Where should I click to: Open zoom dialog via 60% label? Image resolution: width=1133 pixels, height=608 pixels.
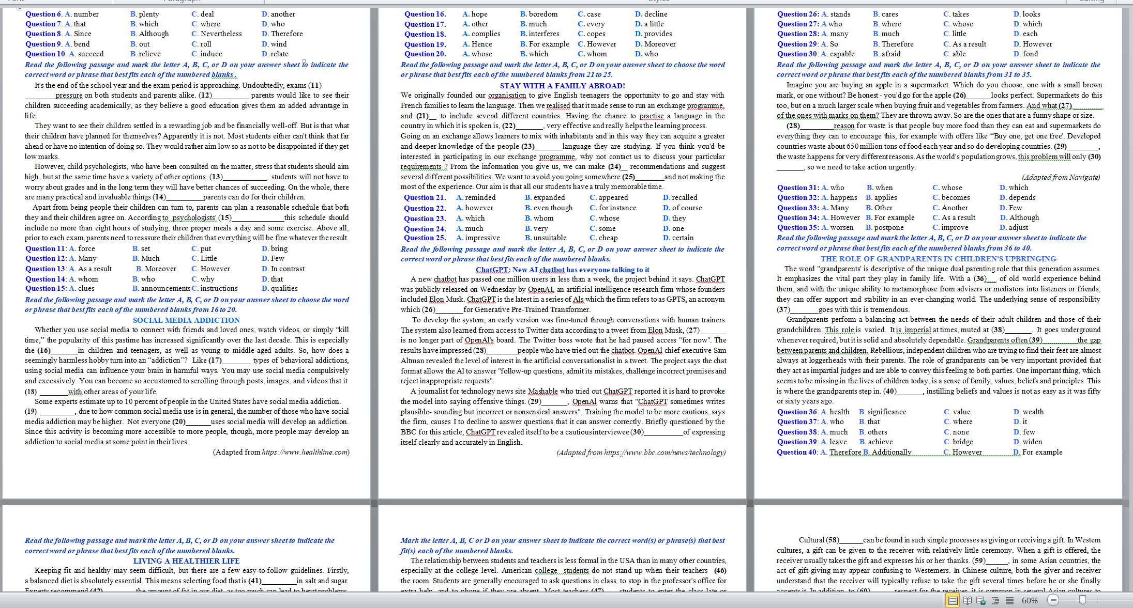pos(1030,600)
